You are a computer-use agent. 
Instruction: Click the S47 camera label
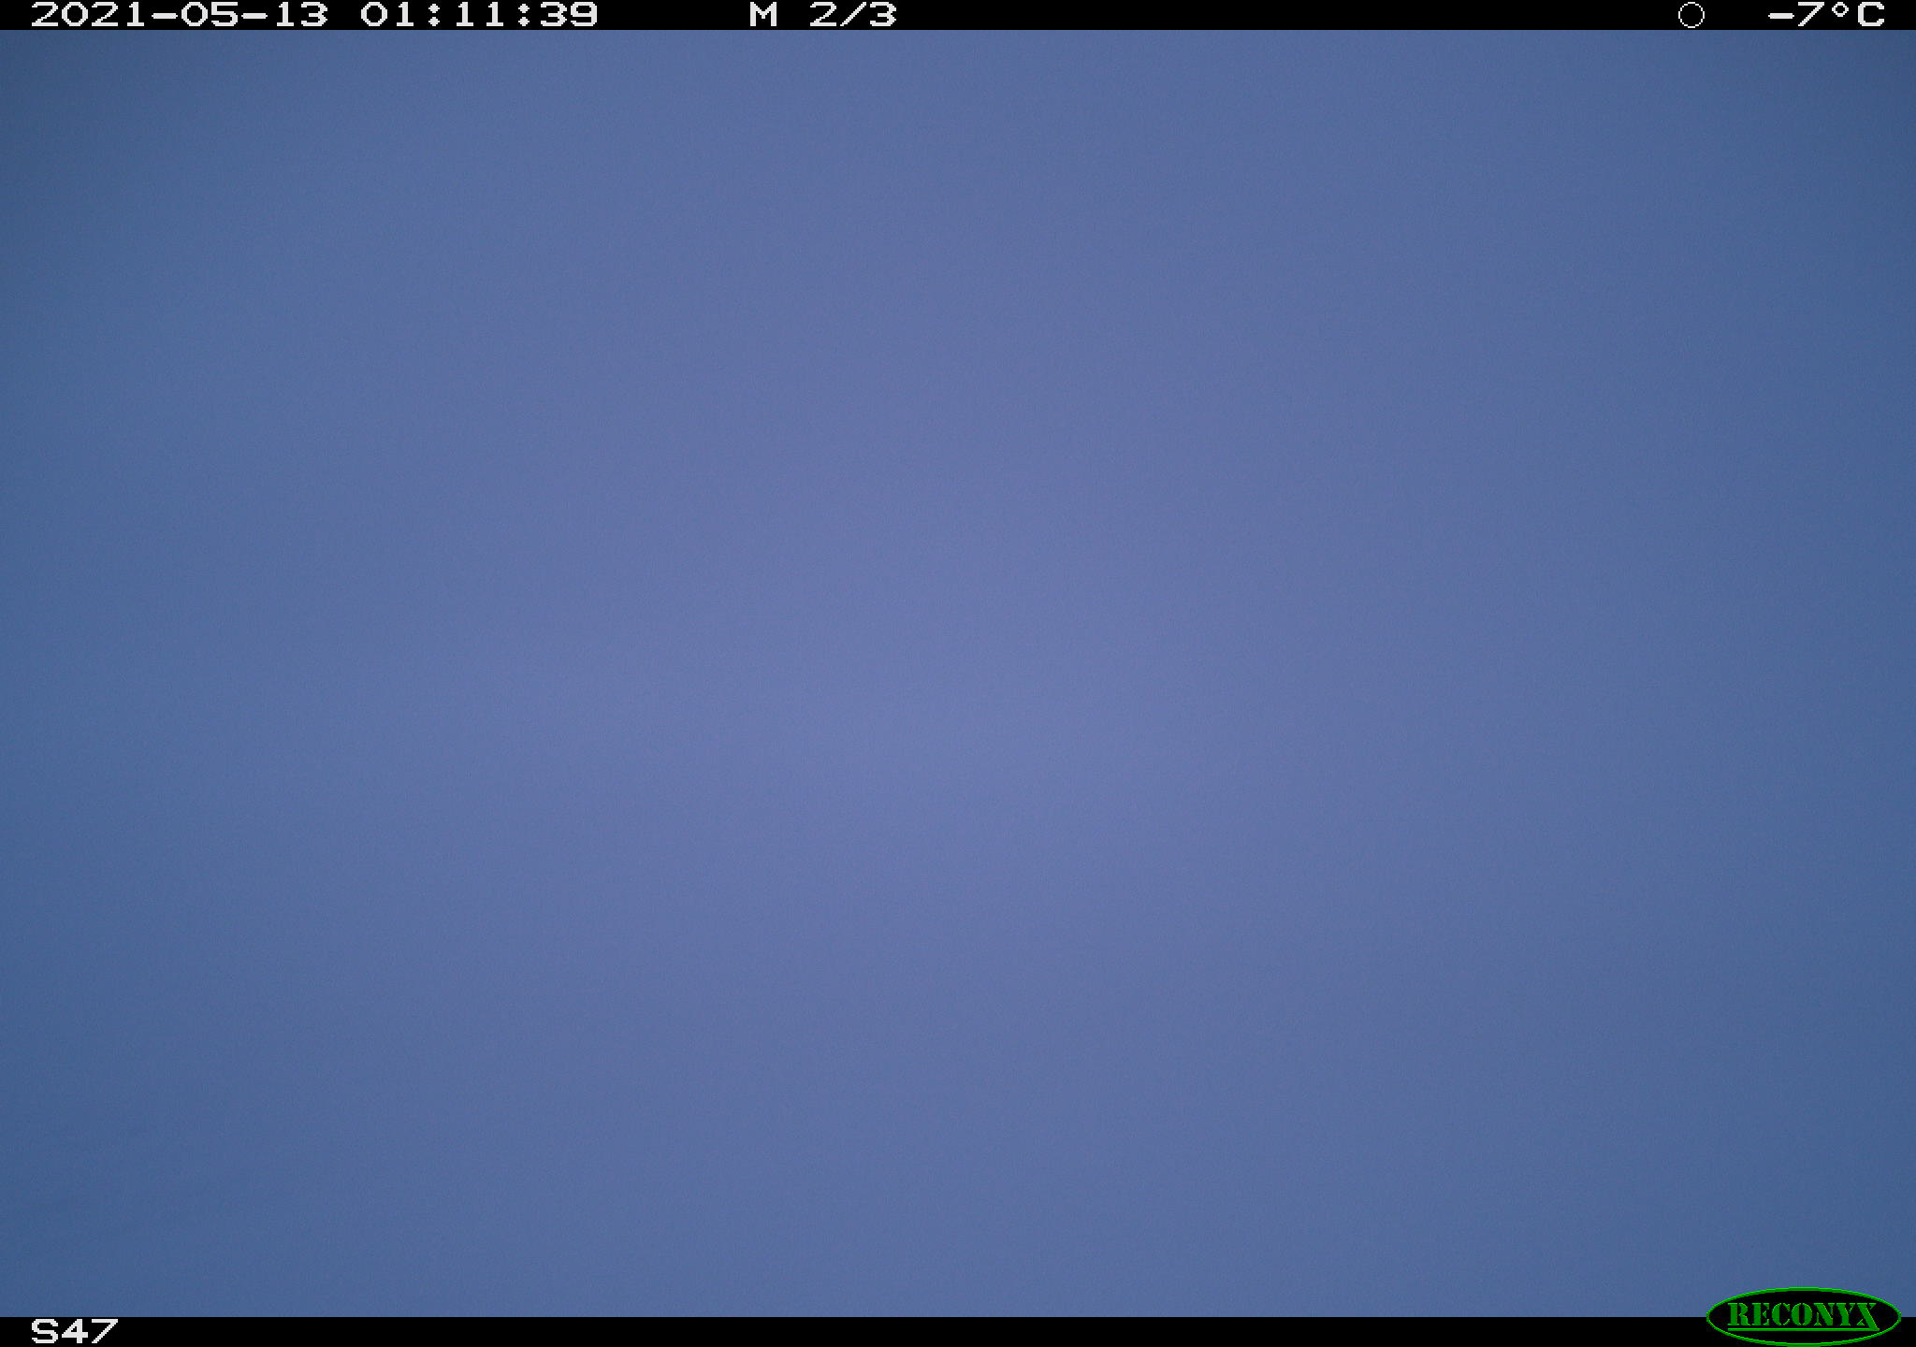[74, 1331]
